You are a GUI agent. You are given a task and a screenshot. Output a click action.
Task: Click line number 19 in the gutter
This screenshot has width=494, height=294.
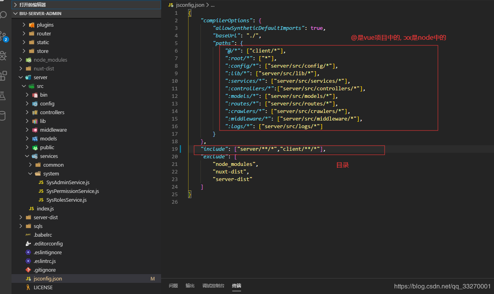click(x=175, y=149)
